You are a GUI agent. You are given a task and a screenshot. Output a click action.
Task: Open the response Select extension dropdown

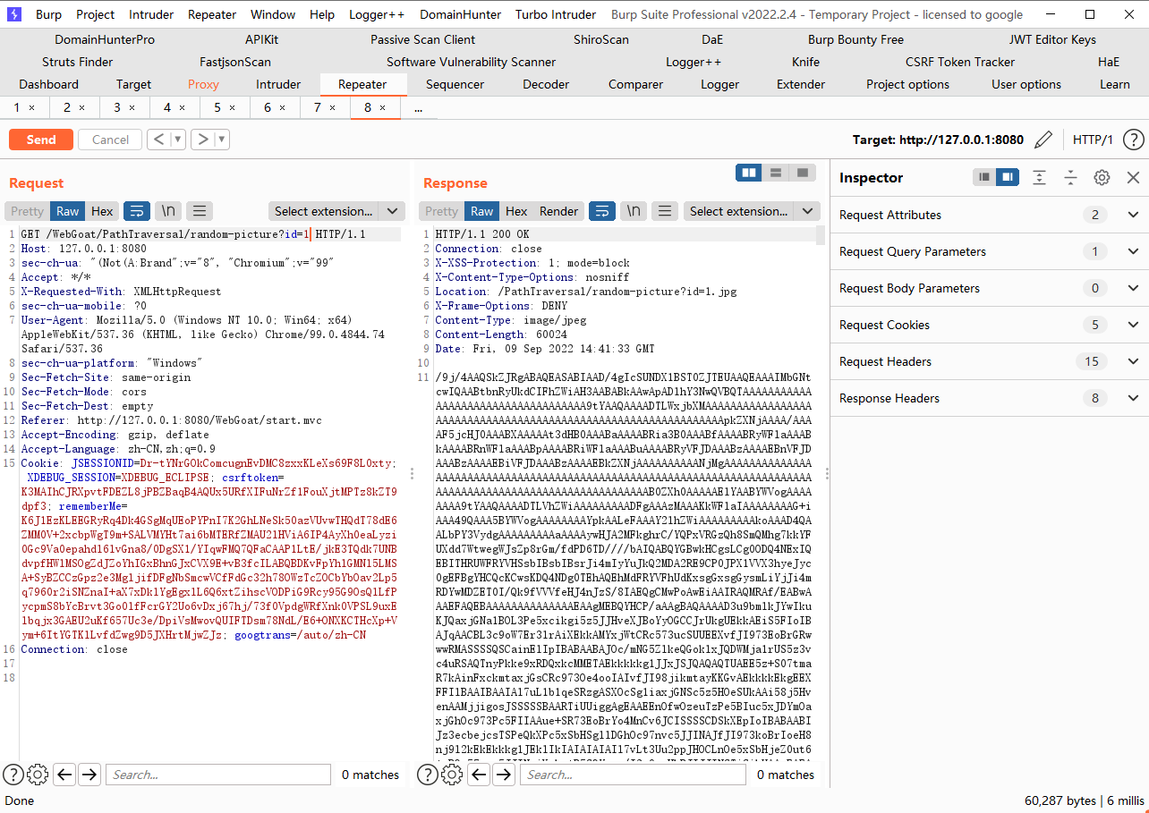pyautogui.click(x=752, y=211)
